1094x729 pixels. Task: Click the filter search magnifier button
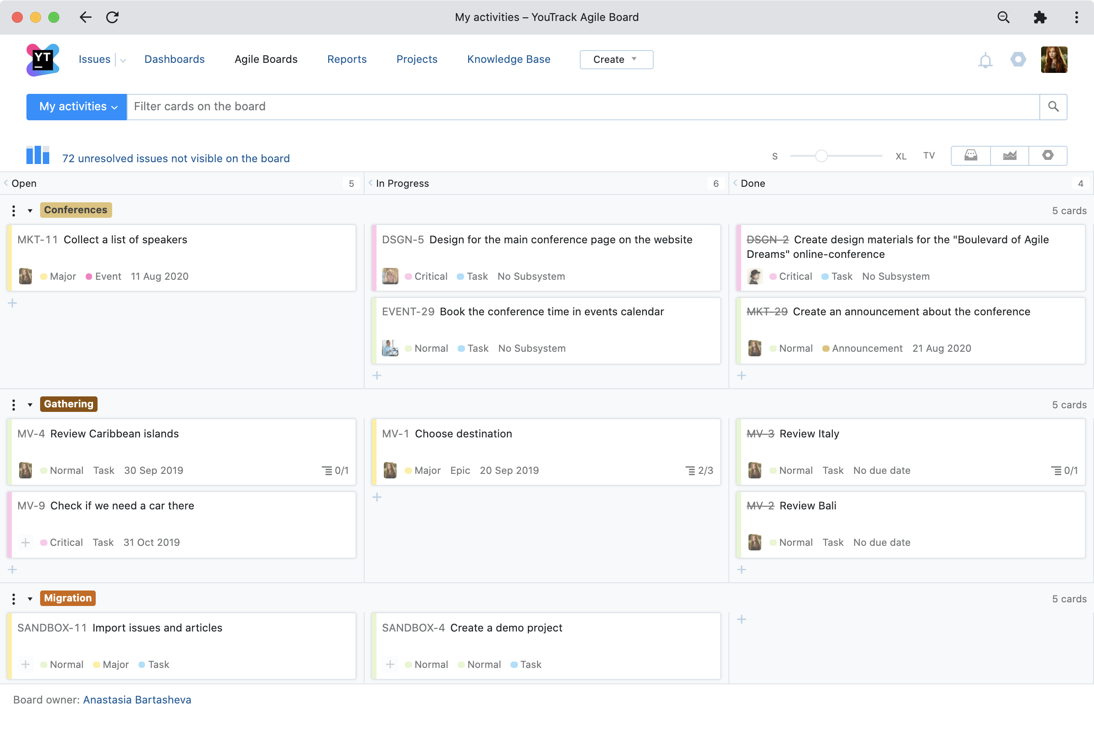point(1053,107)
